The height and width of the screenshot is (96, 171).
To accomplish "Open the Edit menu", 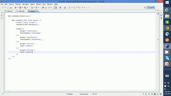I will [x=6, y=4].
